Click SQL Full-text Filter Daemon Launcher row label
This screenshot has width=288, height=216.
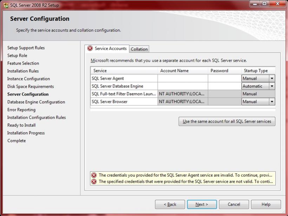tap(124, 94)
